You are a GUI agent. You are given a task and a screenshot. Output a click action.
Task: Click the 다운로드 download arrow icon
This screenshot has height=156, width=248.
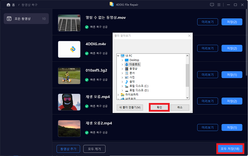127,64
